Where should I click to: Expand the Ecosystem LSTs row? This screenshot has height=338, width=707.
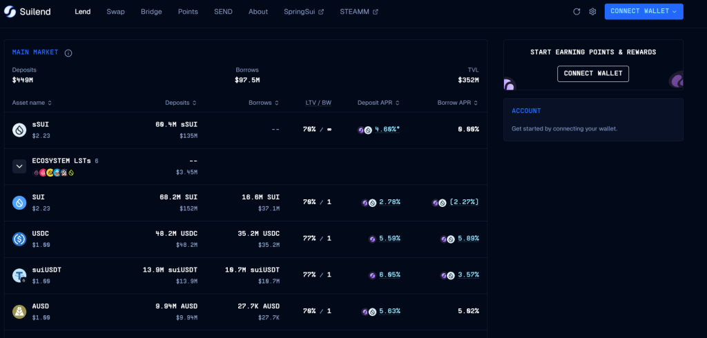tap(19, 166)
